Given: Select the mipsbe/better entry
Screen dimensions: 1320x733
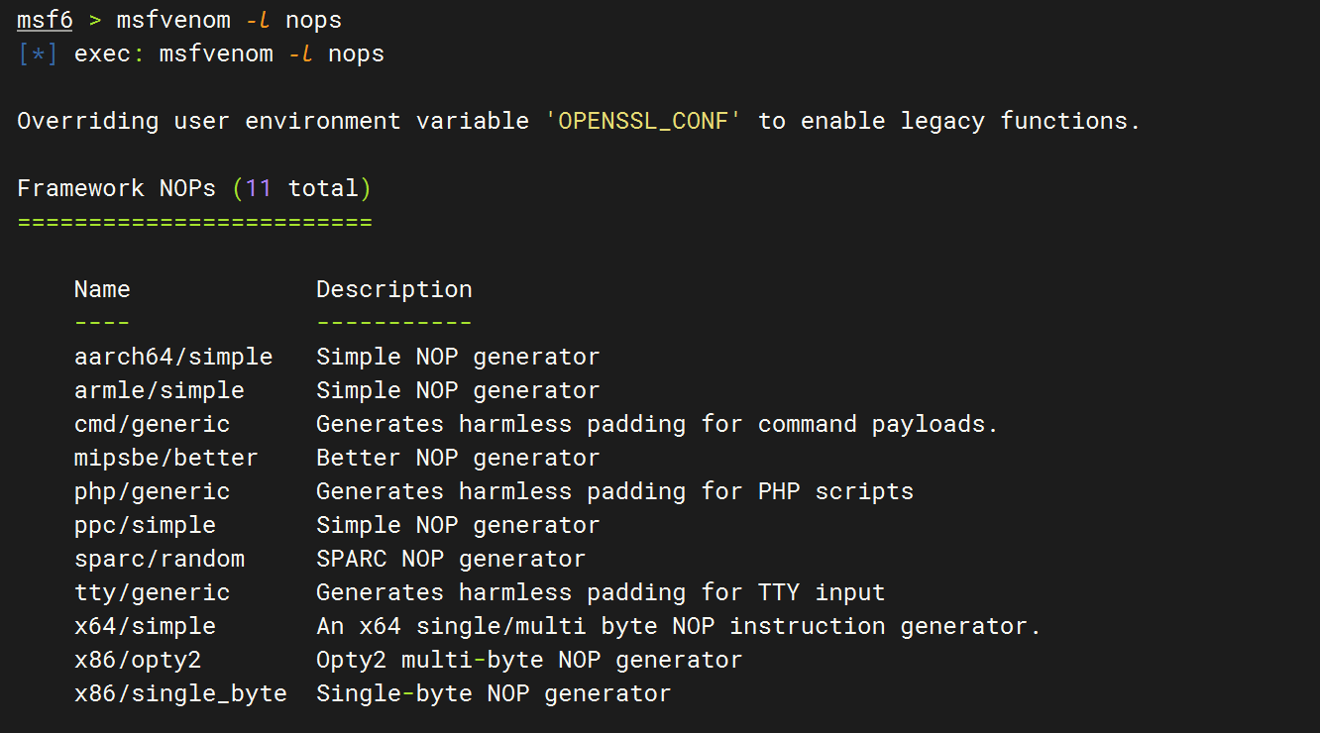Looking at the screenshot, I should (x=165, y=458).
